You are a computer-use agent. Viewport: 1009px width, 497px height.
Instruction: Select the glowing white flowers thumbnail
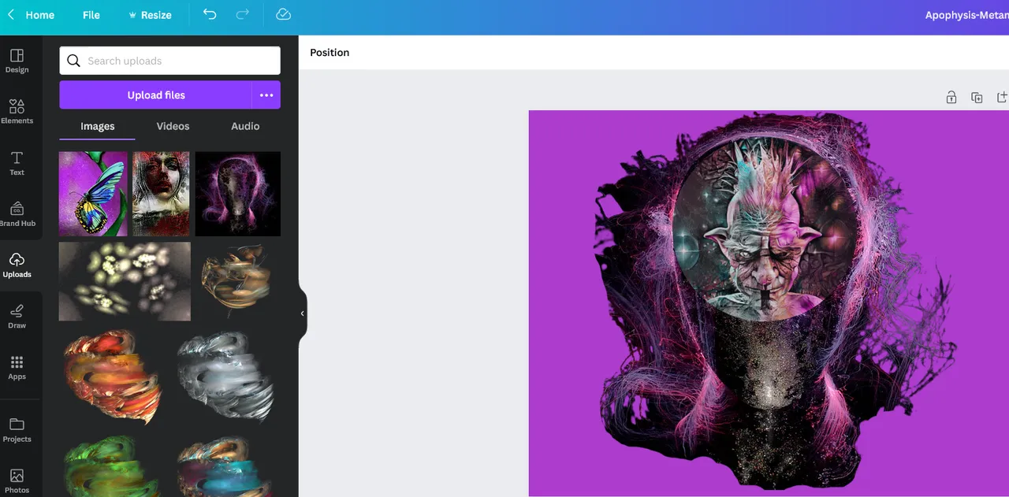tap(125, 281)
